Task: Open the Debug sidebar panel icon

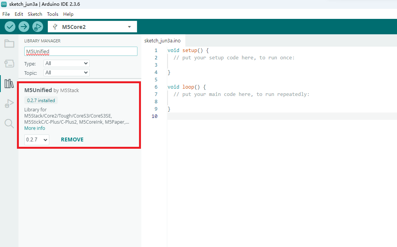Action: click(9, 103)
